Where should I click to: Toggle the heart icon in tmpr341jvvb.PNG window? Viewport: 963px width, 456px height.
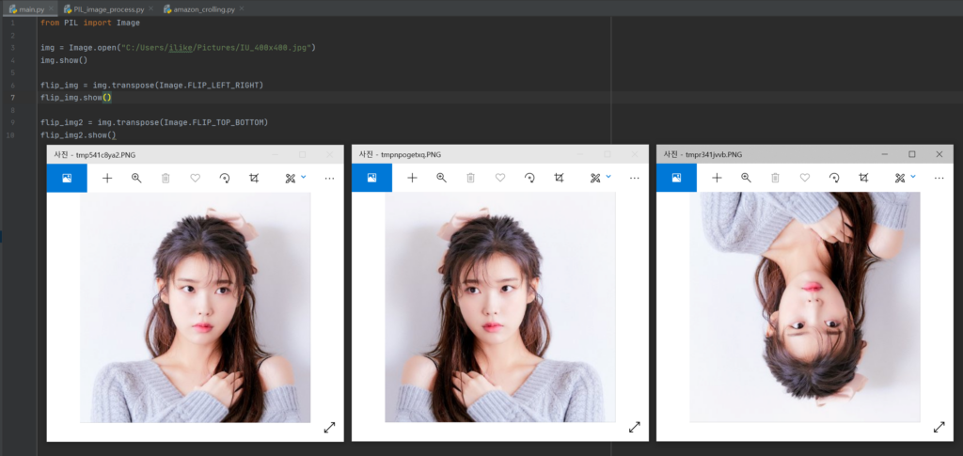click(x=805, y=178)
